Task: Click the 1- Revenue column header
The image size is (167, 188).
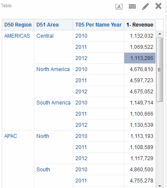Action: tap(140, 25)
